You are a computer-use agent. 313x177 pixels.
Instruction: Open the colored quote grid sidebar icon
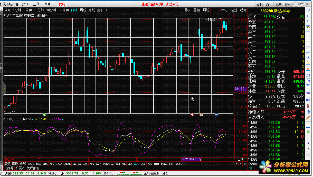pos(308,33)
